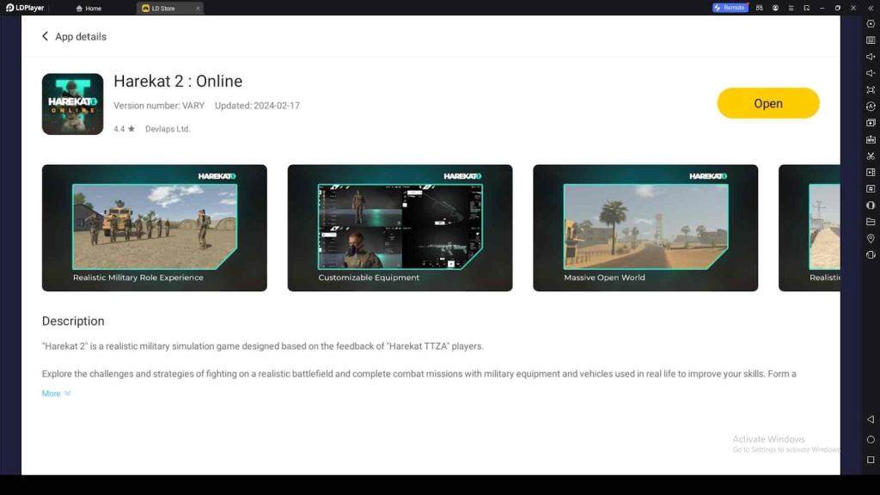View Realistic Military Role Experience screenshot
Screen dimensions: 880x495
click(x=155, y=228)
